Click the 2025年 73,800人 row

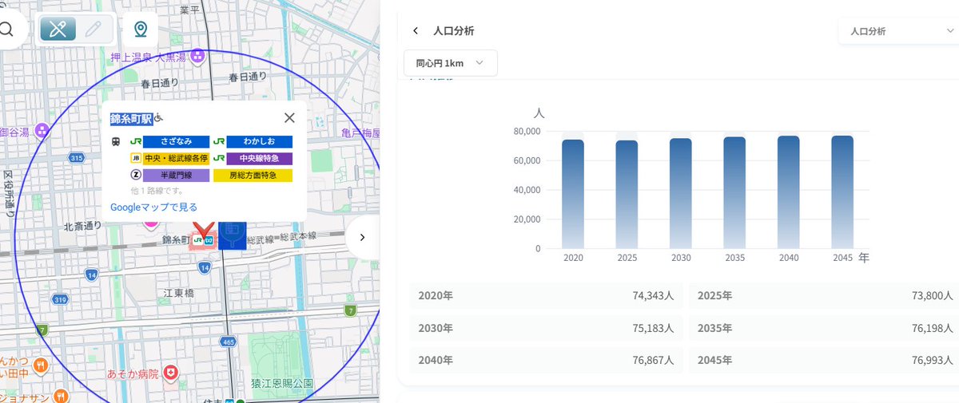(x=824, y=295)
